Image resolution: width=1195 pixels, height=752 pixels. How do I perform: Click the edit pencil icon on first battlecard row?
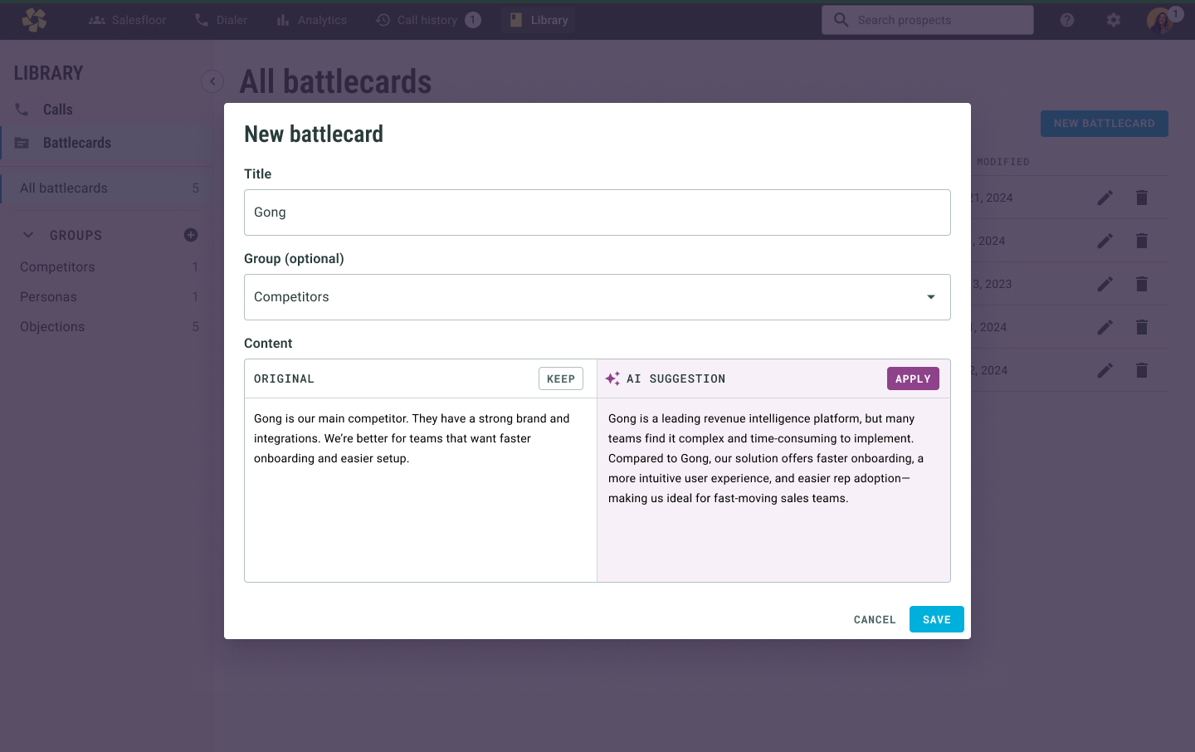point(1105,198)
